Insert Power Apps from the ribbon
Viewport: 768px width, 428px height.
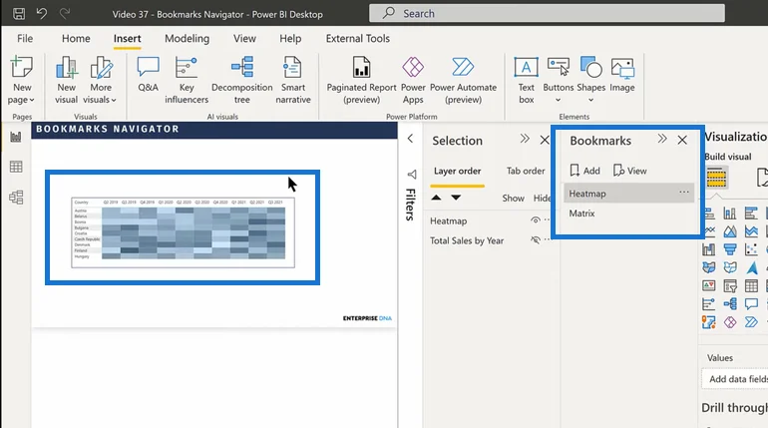(413, 80)
